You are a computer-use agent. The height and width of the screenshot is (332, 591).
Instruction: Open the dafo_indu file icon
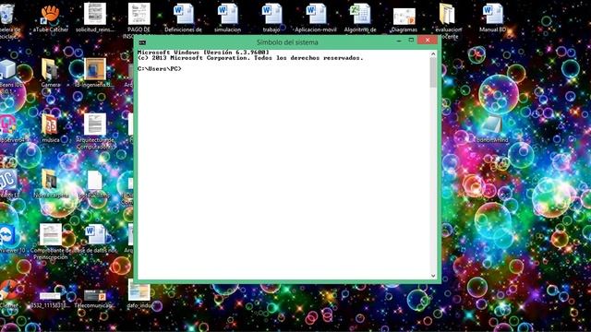coord(139,290)
